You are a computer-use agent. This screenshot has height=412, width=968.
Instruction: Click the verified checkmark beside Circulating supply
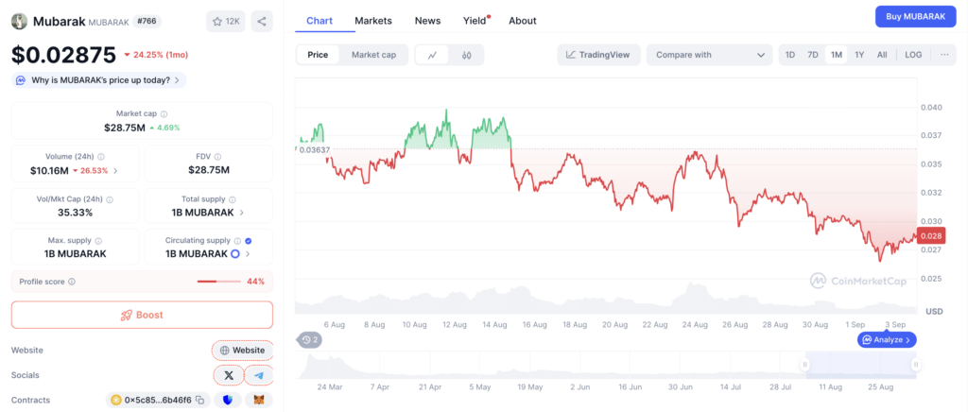(x=249, y=241)
